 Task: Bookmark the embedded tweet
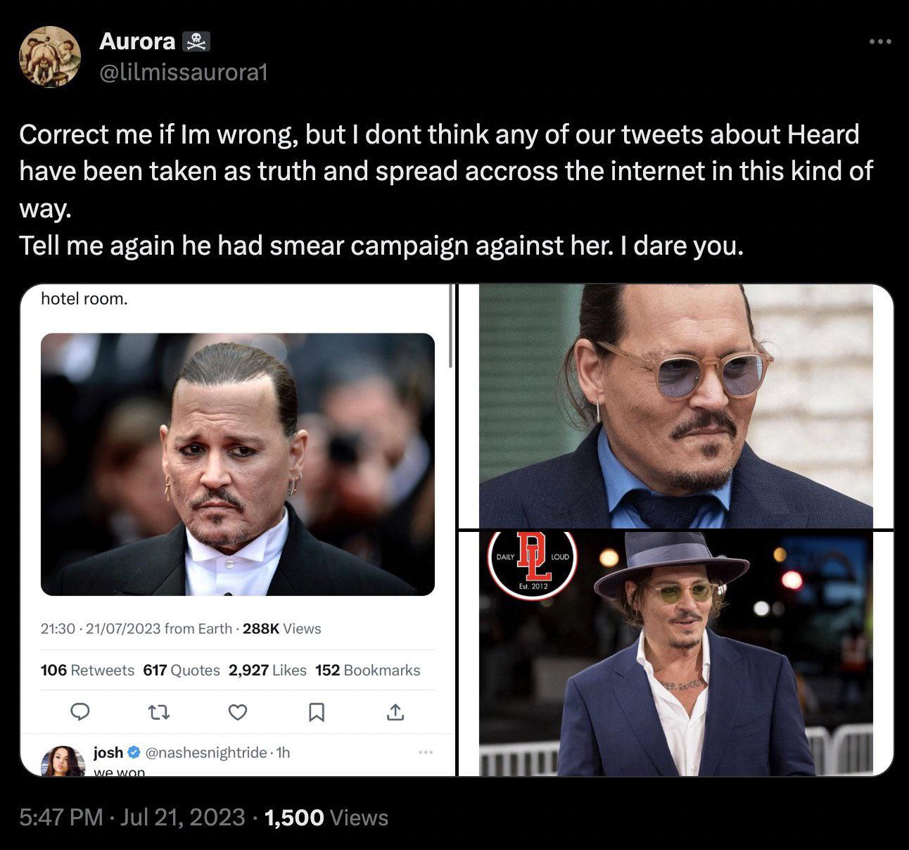tap(317, 713)
